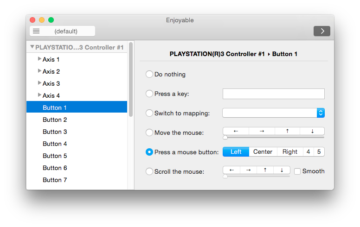Select mouse button 5 segment
Image resolution: width=360 pixels, height=227 pixels.
319,152
